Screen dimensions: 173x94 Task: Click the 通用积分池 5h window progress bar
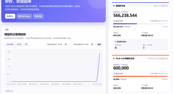click(x=140, y=24)
